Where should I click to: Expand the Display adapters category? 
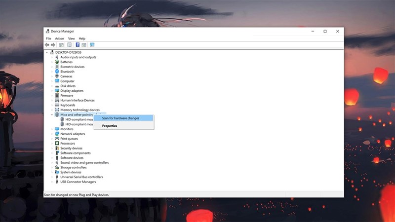pyautogui.click(x=52, y=91)
